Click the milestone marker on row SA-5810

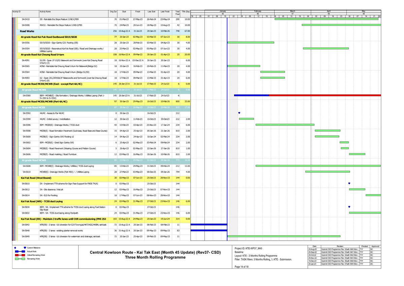[349, 183]
